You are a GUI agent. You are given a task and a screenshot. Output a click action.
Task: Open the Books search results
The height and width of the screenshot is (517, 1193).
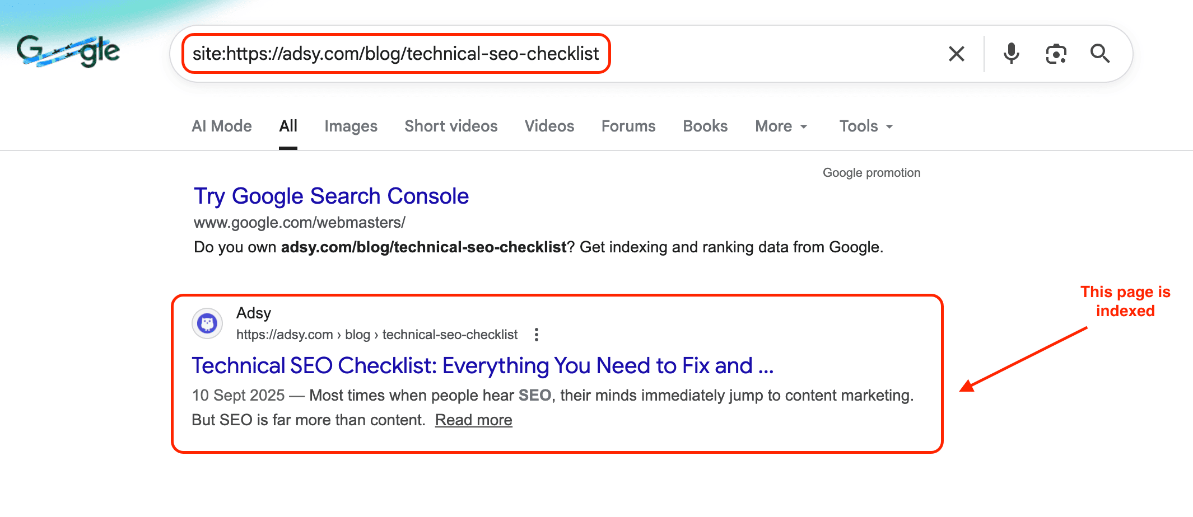pyautogui.click(x=705, y=126)
